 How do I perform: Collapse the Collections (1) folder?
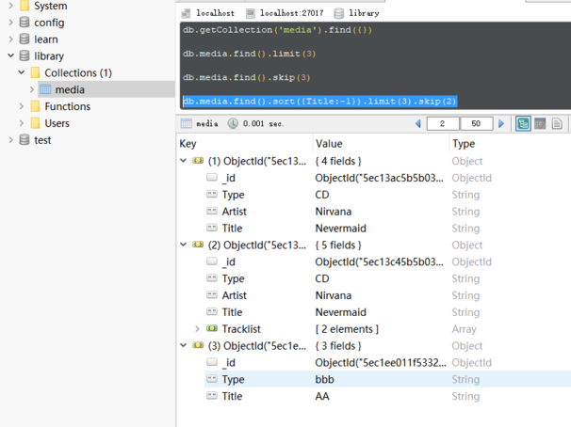click(22, 72)
